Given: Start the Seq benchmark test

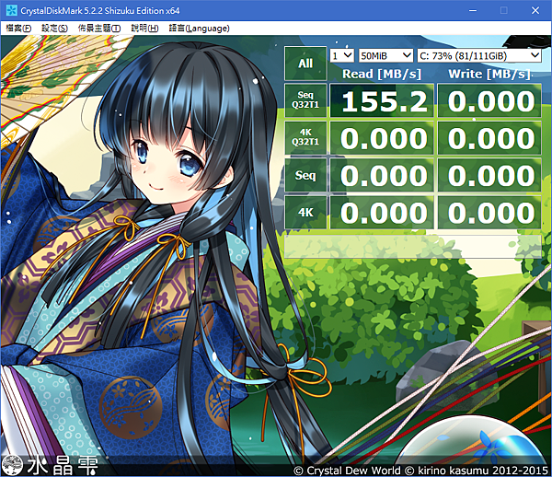Looking at the screenshot, I should click(x=305, y=175).
